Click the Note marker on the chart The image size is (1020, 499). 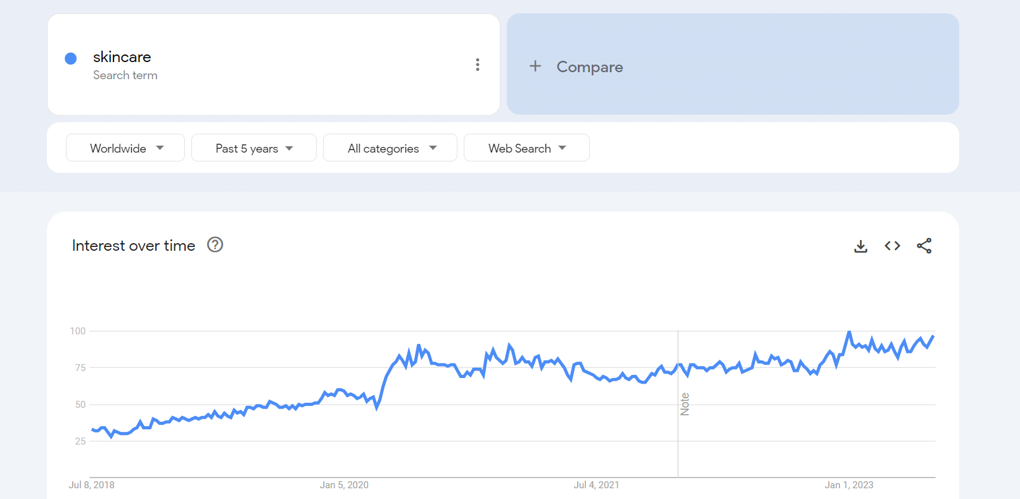tap(684, 404)
